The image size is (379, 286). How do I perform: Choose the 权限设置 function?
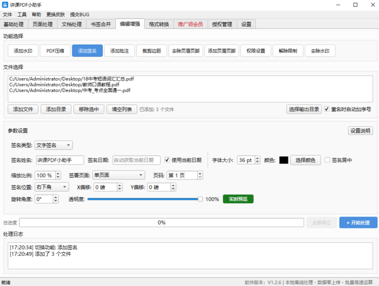click(256, 51)
